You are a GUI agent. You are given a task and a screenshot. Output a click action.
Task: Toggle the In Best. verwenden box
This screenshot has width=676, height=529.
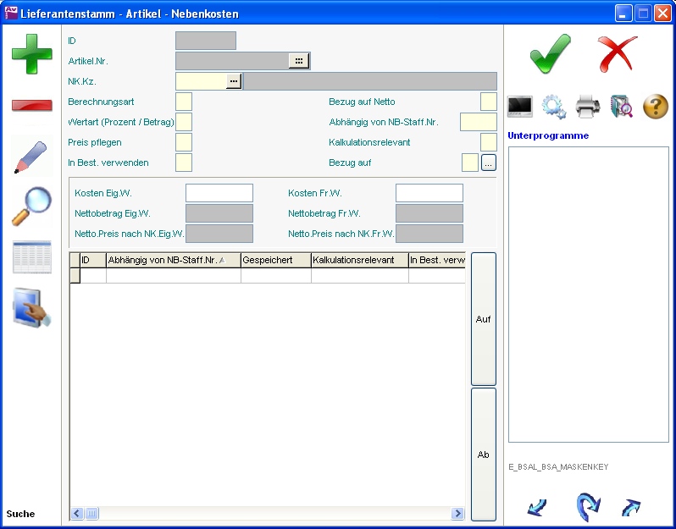(184, 163)
